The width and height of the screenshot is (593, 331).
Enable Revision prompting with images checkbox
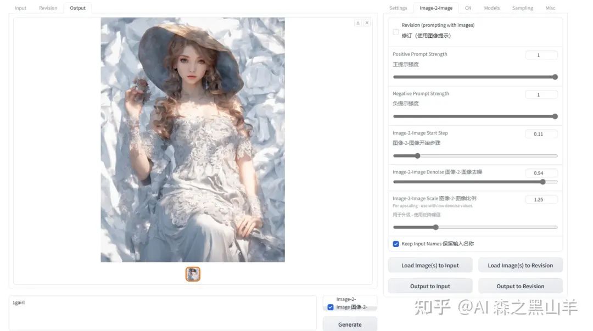pos(395,32)
